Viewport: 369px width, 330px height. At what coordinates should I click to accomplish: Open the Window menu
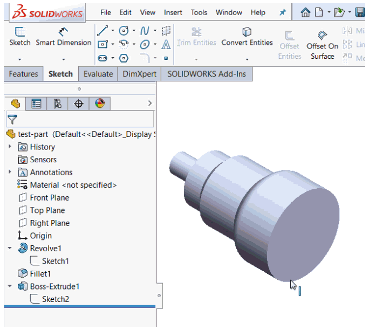(x=229, y=12)
